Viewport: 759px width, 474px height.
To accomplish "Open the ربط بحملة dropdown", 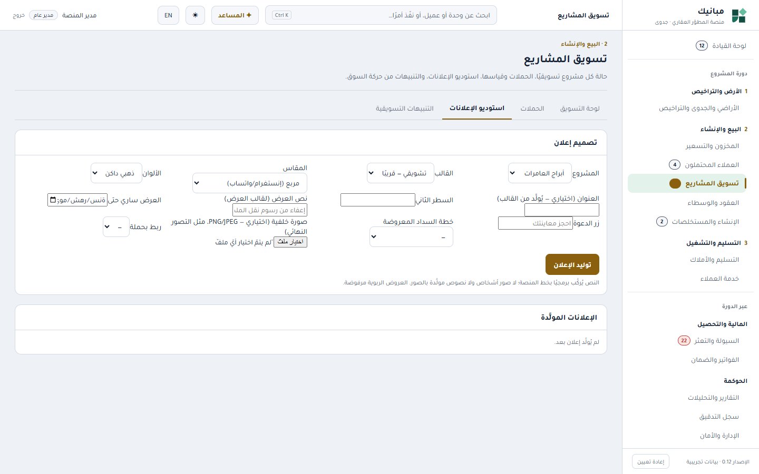I will tap(116, 227).
